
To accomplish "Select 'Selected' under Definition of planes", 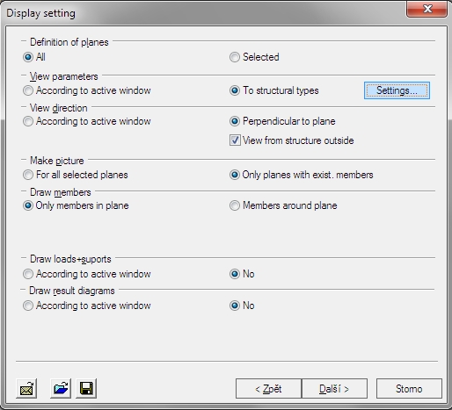I will coord(254,57).
